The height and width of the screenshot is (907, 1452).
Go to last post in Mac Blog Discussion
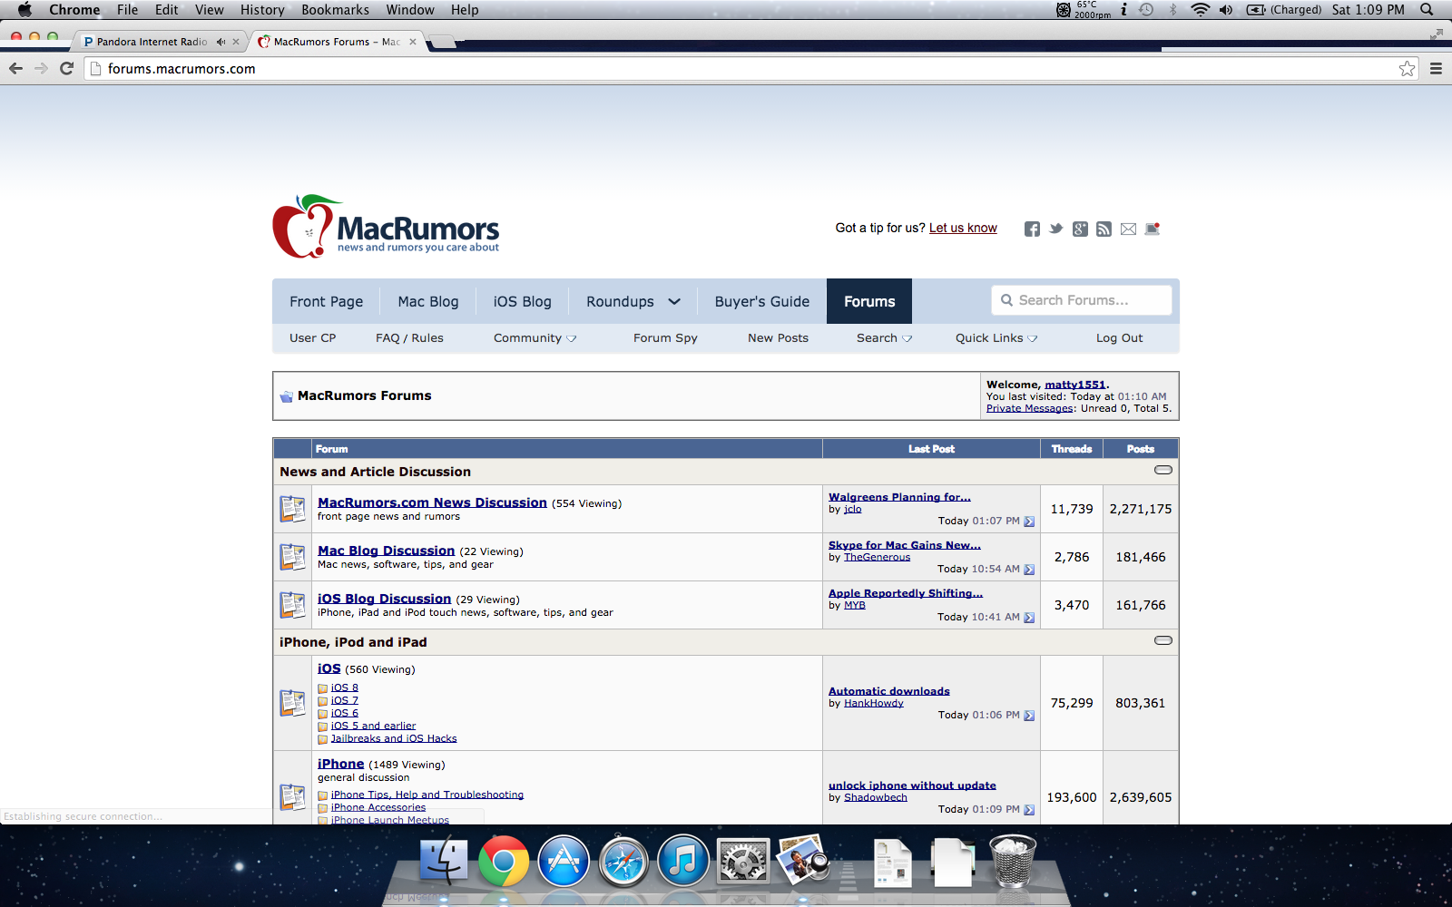pos(1029,570)
